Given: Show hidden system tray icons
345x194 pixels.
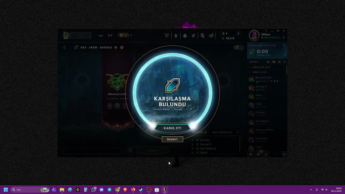Looking at the screenshot, I should pyautogui.click(x=311, y=190).
